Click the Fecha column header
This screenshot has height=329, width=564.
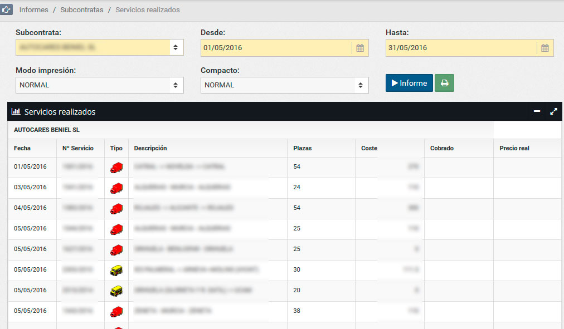pyautogui.click(x=22, y=148)
